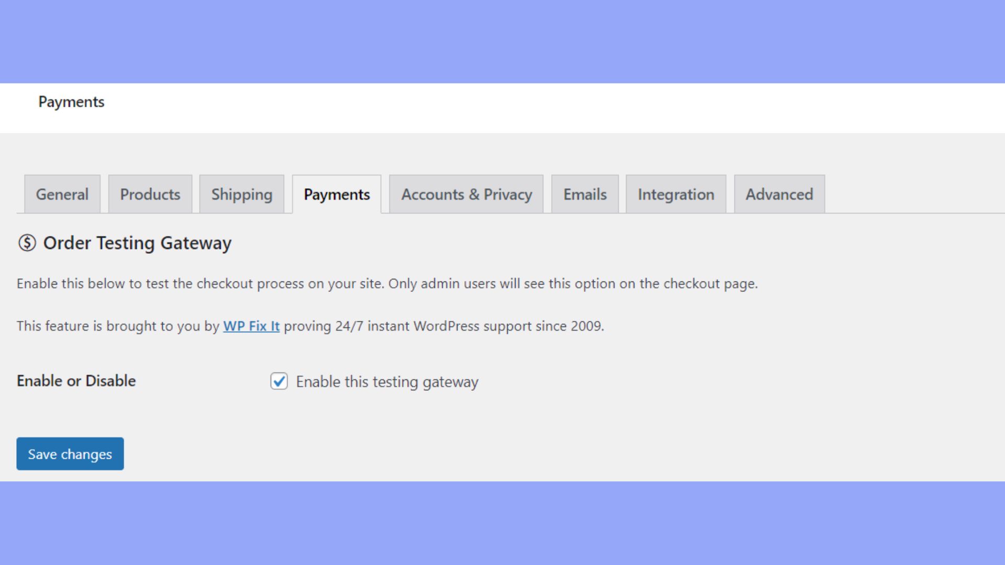Image resolution: width=1005 pixels, height=565 pixels.
Task: Go to the Shipping tab
Action: point(242,195)
